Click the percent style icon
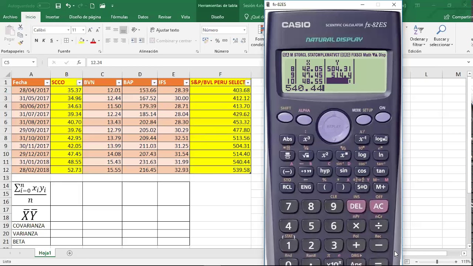Viewport: 473px width, 266px height. pyautogui.click(x=217, y=41)
